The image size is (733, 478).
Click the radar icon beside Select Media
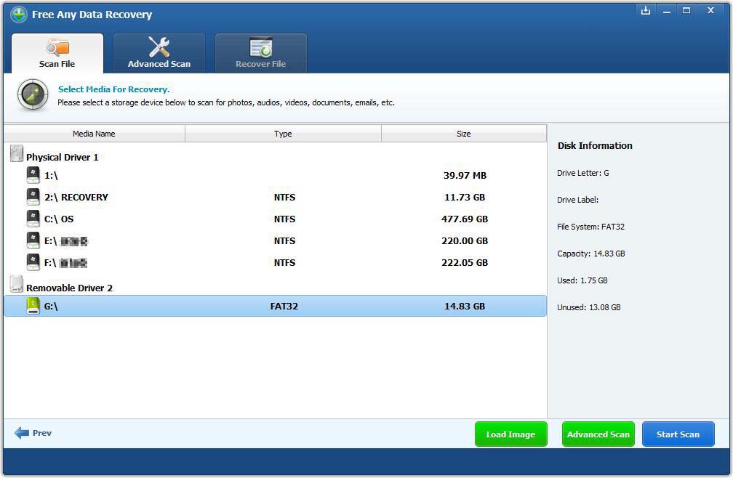point(33,95)
